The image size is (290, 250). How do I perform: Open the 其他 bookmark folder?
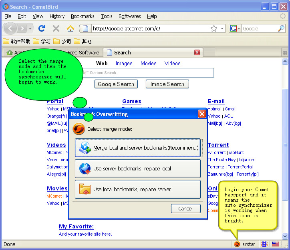[83, 41]
